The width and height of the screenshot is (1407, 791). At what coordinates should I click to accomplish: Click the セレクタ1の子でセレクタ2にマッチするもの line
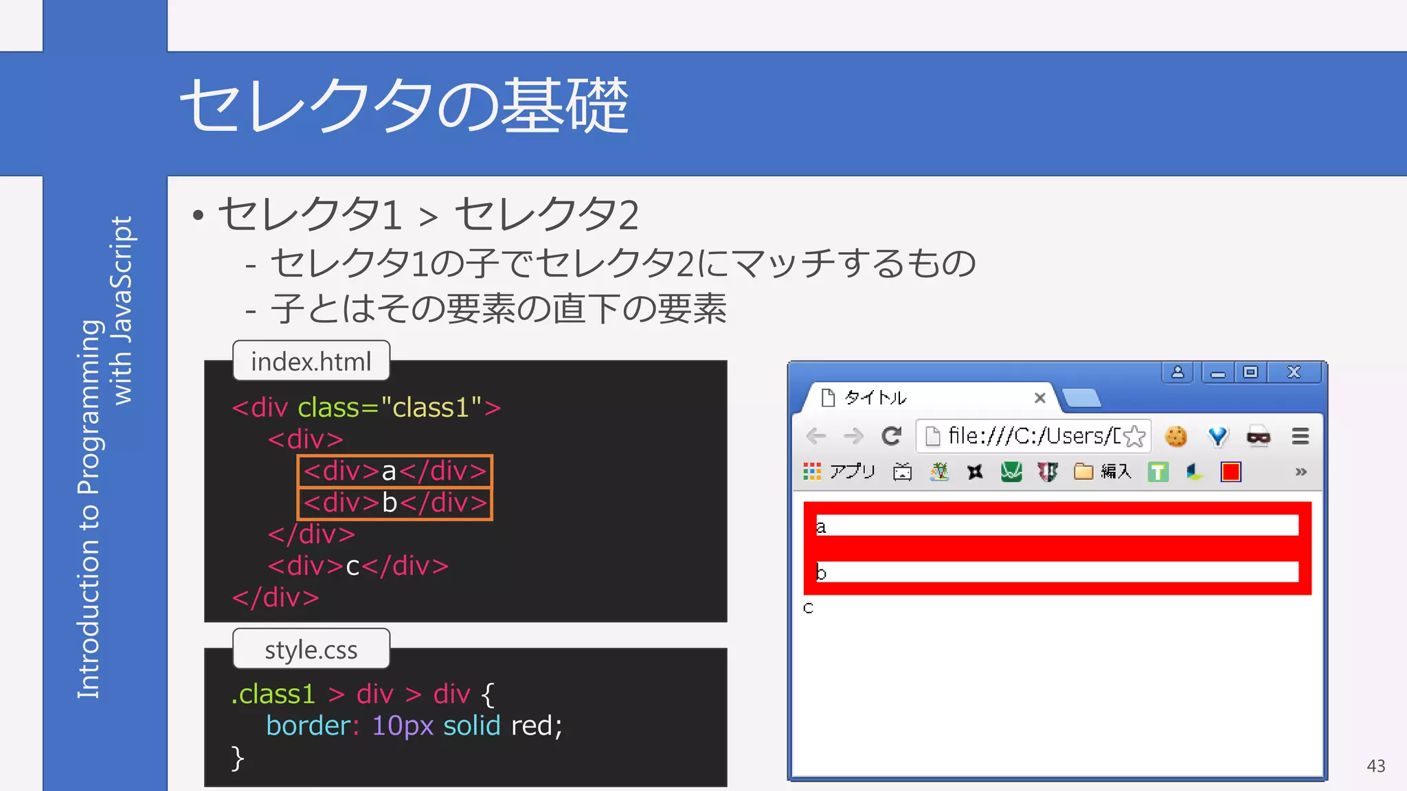point(622,264)
